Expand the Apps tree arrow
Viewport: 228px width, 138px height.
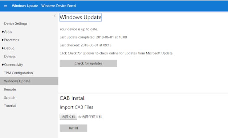coord(3,32)
